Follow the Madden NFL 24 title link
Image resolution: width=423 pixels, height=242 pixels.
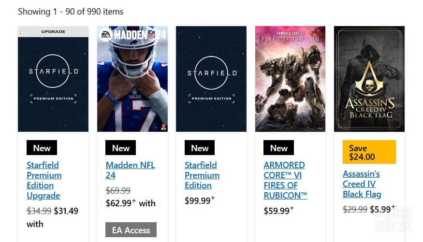(x=130, y=170)
